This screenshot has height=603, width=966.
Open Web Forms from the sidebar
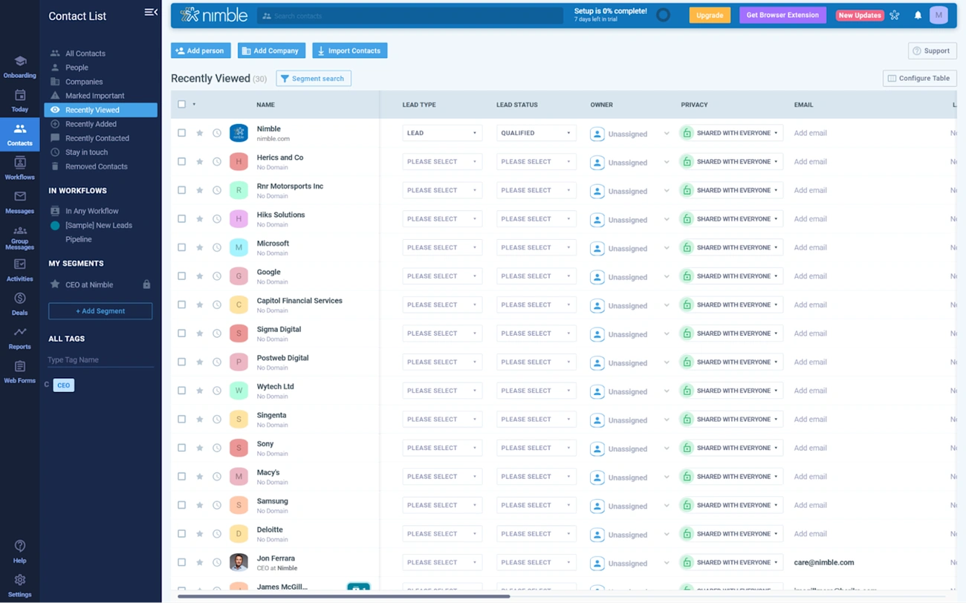19,371
